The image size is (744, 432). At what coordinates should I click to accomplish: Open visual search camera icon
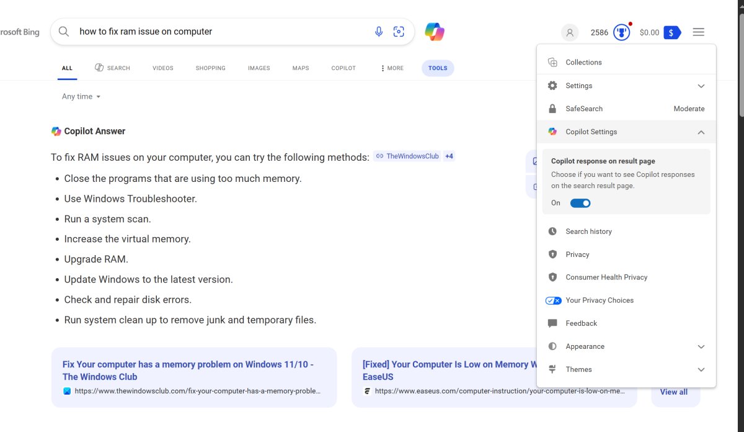click(x=399, y=32)
